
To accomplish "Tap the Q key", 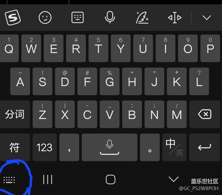I will pyautogui.click(x=9, y=48).
